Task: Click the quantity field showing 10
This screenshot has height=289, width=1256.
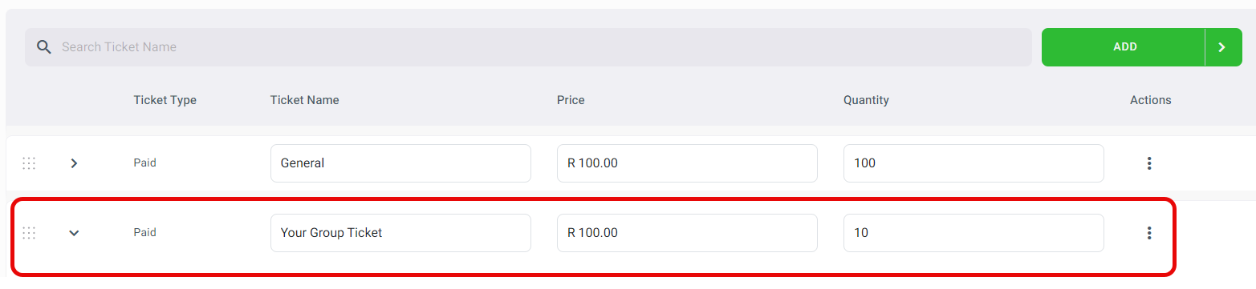Action: 974,233
